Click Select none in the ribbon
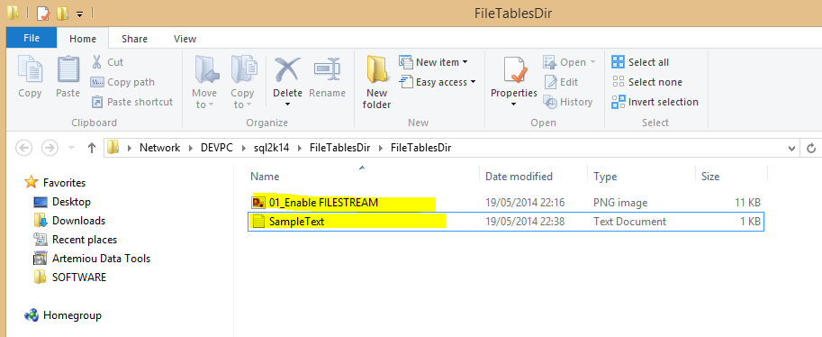The height and width of the screenshot is (337, 822). 647,82
